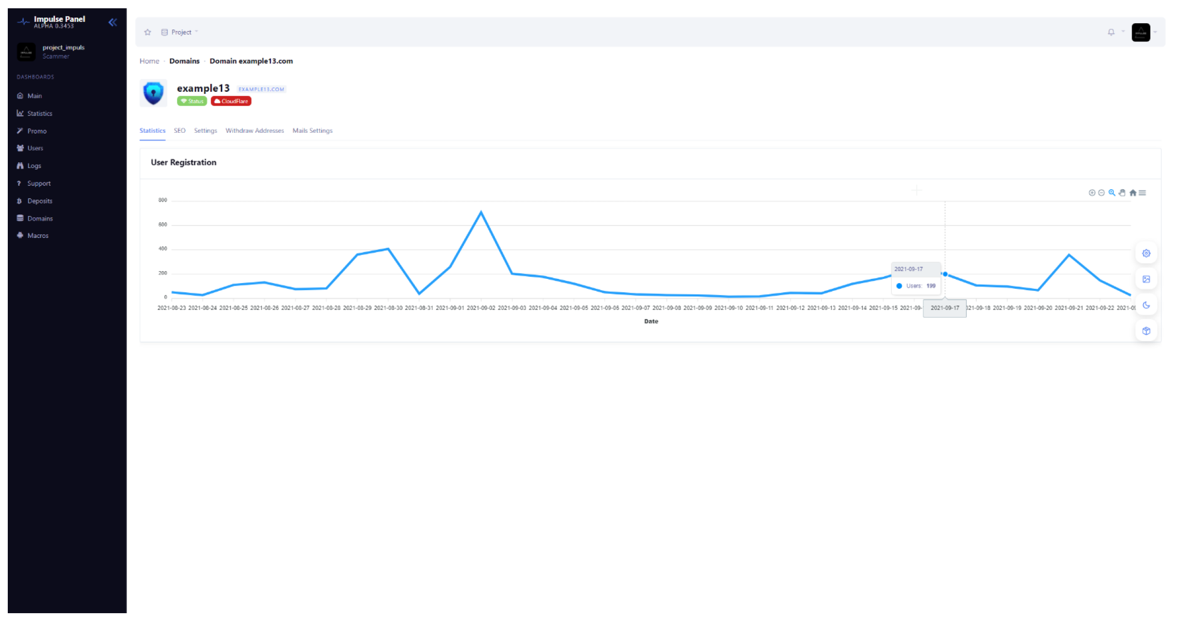This screenshot has width=1194, height=622.
Task: Open the user avatar account menu
Action: click(1141, 32)
